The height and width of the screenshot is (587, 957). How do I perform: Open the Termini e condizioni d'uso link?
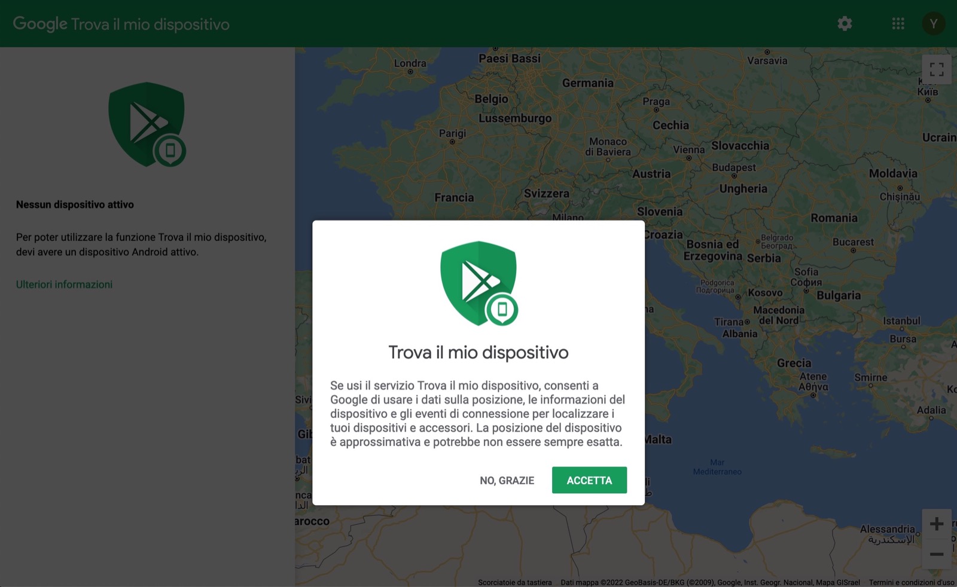pos(912,582)
